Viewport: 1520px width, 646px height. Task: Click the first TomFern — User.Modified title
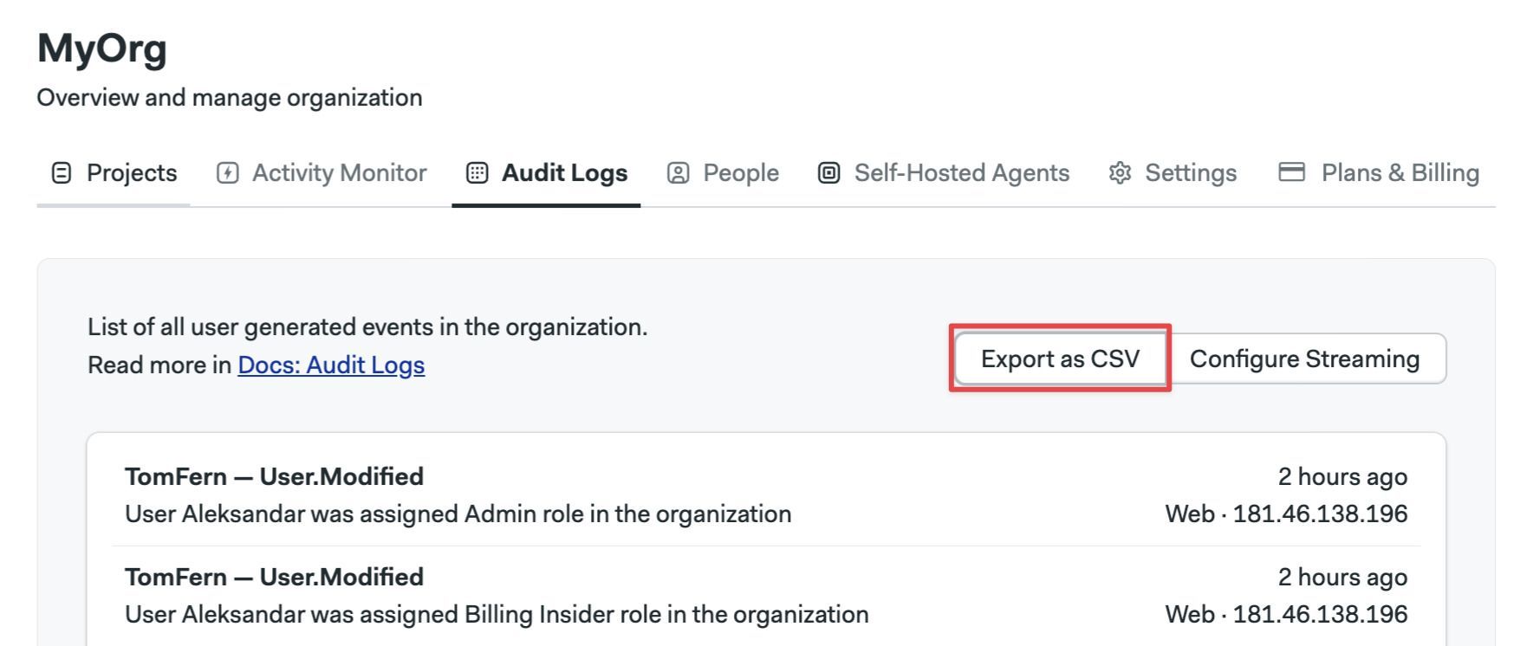point(274,476)
